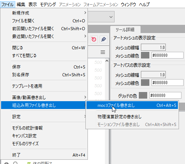This screenshot has width=185, height=164.
Task: Click グリッドの色 color swatch
Action: click(143, 95)
